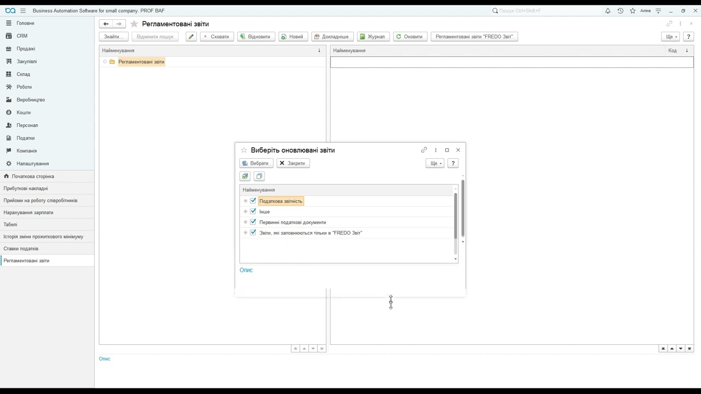
Task: Click the check all boxes icon in dialog
Action: tap(245, 176)
